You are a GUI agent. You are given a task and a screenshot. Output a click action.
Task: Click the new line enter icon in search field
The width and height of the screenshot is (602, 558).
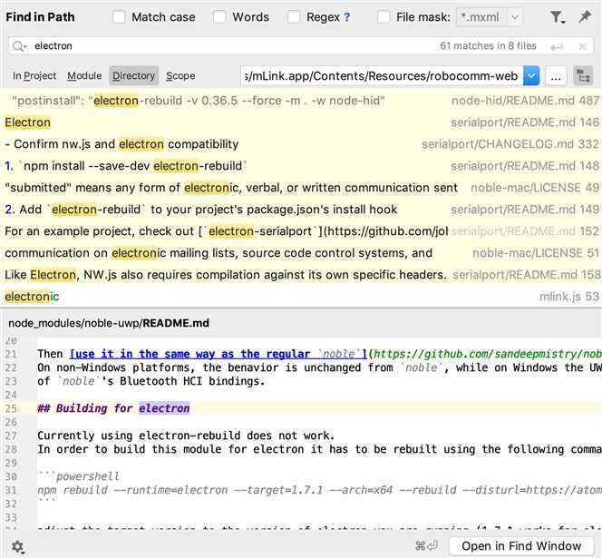pos(557,47)
